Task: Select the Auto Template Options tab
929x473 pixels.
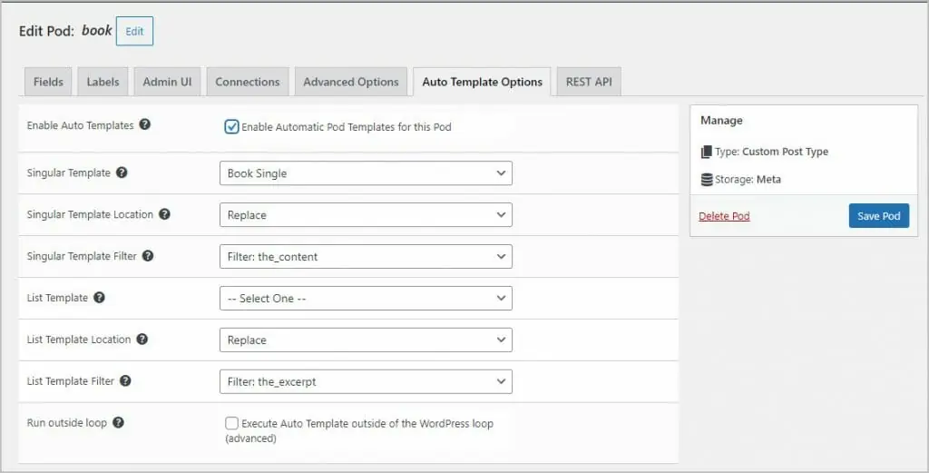Action: tap(483, 82)
